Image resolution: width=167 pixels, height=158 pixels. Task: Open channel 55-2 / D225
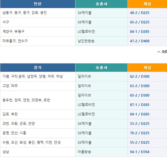[140, 143]
